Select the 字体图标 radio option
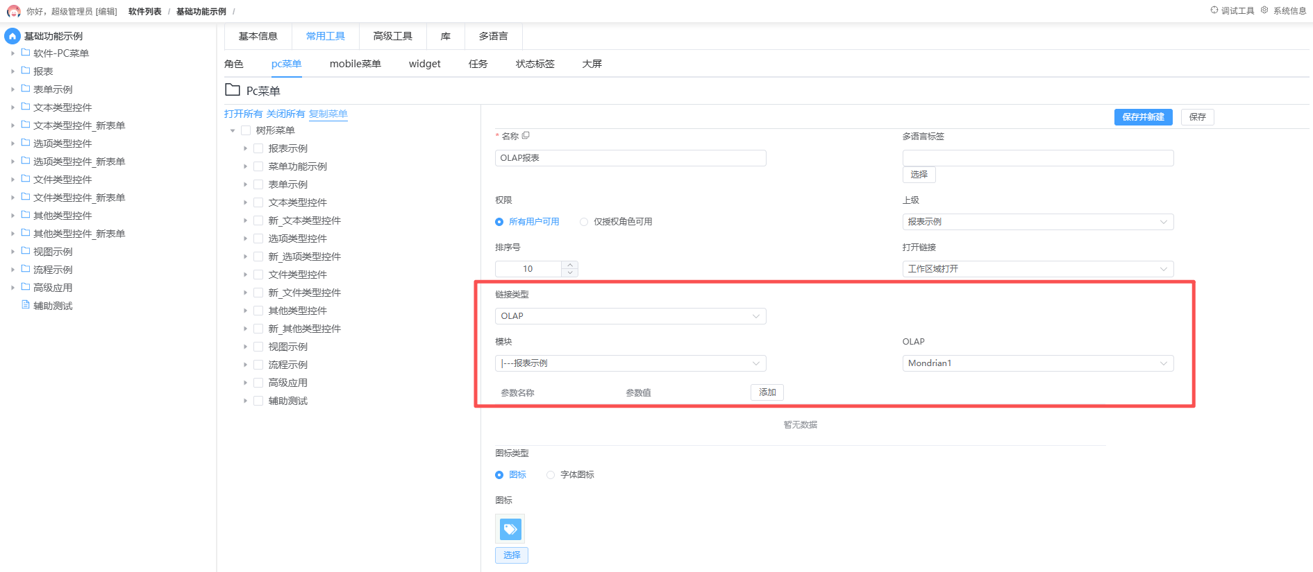 pyautogui.click(x=551, y=475)
